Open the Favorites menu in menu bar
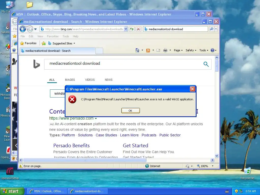 [53, 36]
